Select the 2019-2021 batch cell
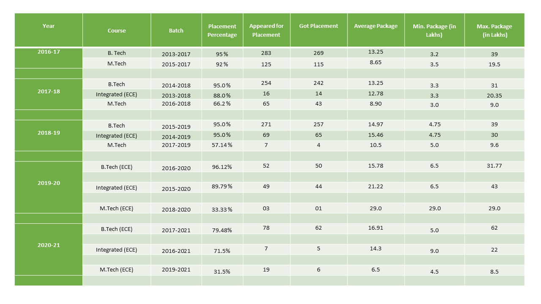Image resolution: width=541 pixels, height=304 pixels. pos(176,270)
